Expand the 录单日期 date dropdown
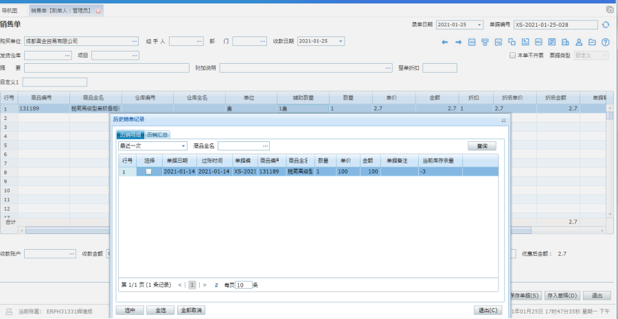Viewport: 618px width, 319px height. pos(479,25)
